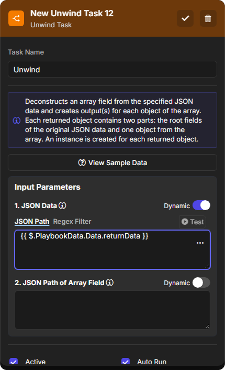Click the Test button
This screenshot has width=225, height=370.
click(x=193, y=222)
